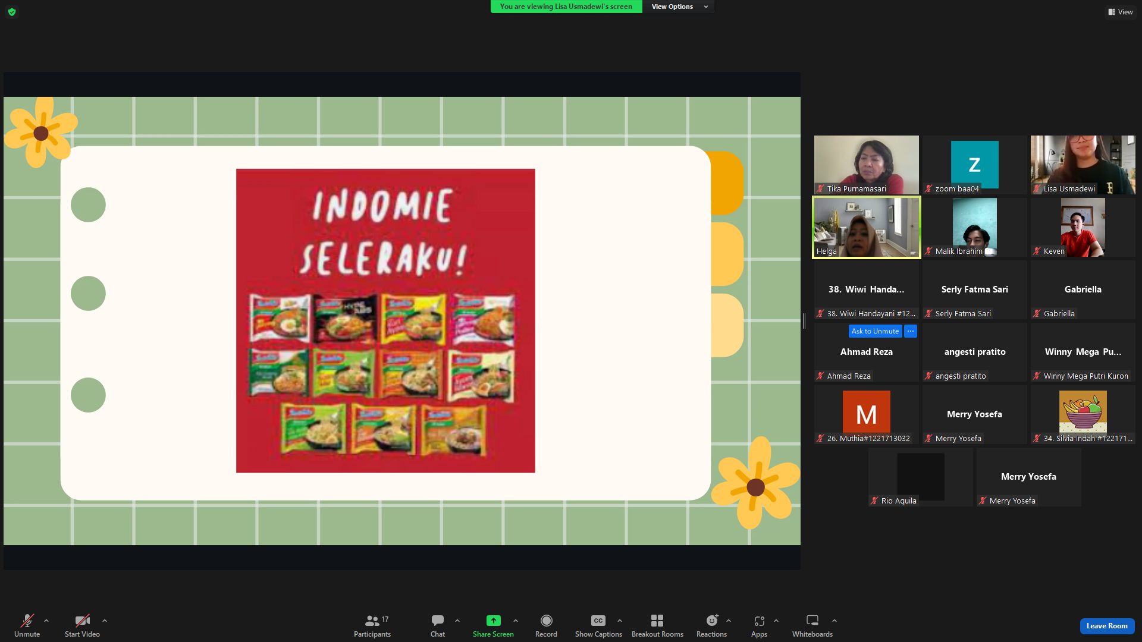Select the angesti pratito participant tile
The height and width of the screenshot is (642, 1142).
(975, 352)
